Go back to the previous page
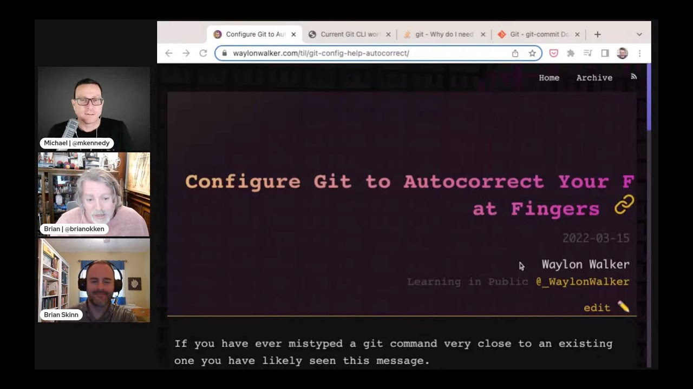The image size is (693, 389). [168, 53]
